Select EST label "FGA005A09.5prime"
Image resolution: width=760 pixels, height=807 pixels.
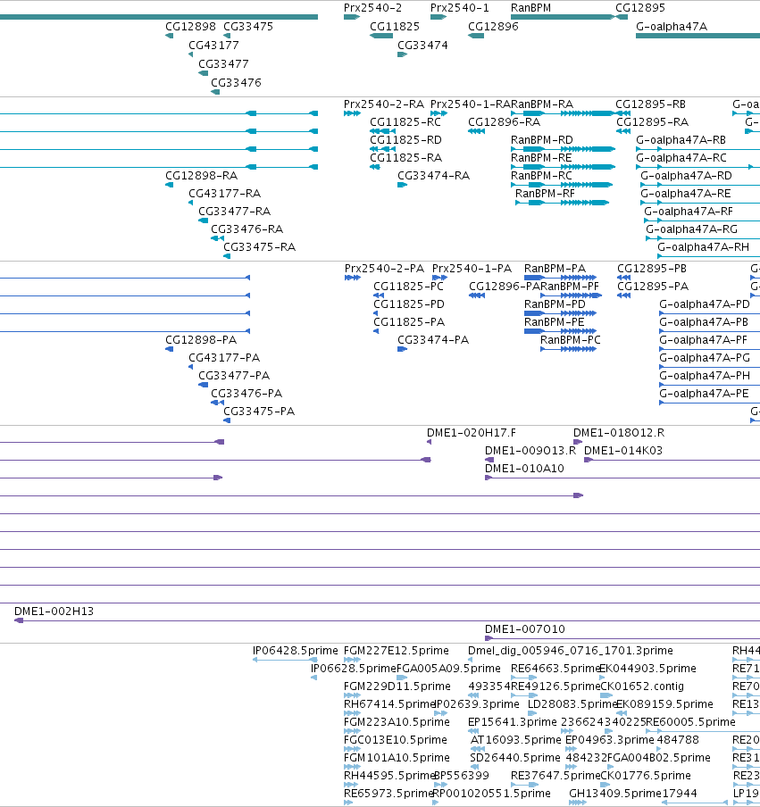[448, 669]
